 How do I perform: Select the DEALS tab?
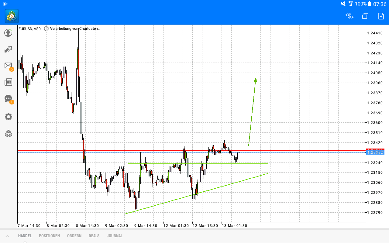94,235
